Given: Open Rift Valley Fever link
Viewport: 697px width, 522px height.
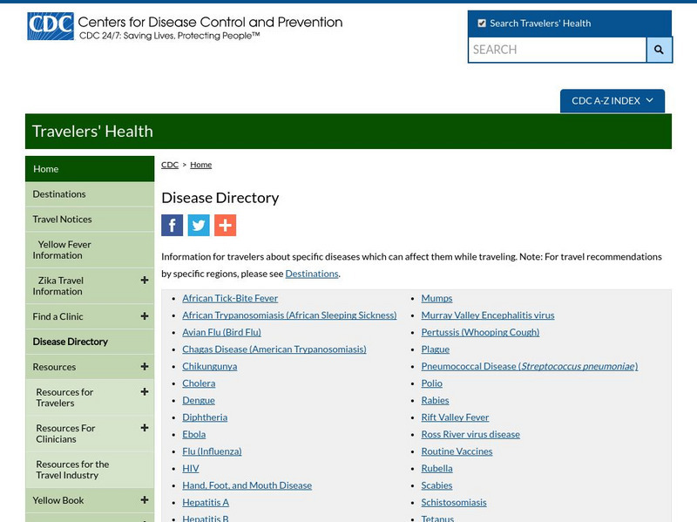Looking at the screenshot, I should tap(455, 417).
